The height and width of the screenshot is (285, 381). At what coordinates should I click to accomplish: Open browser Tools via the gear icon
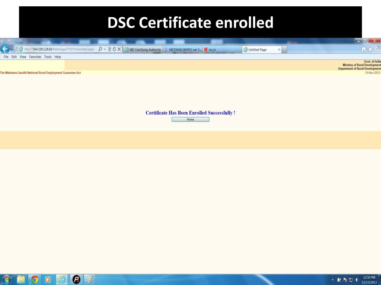377,49
